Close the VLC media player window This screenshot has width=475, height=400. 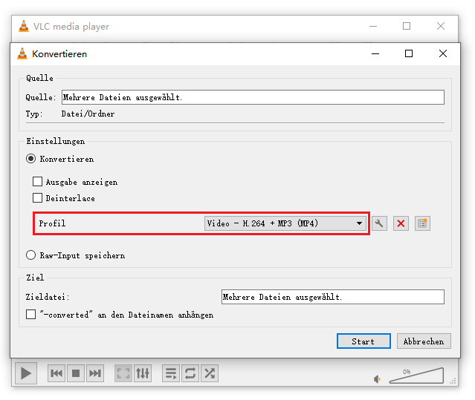pyautogui.click(x=441, y=26)
